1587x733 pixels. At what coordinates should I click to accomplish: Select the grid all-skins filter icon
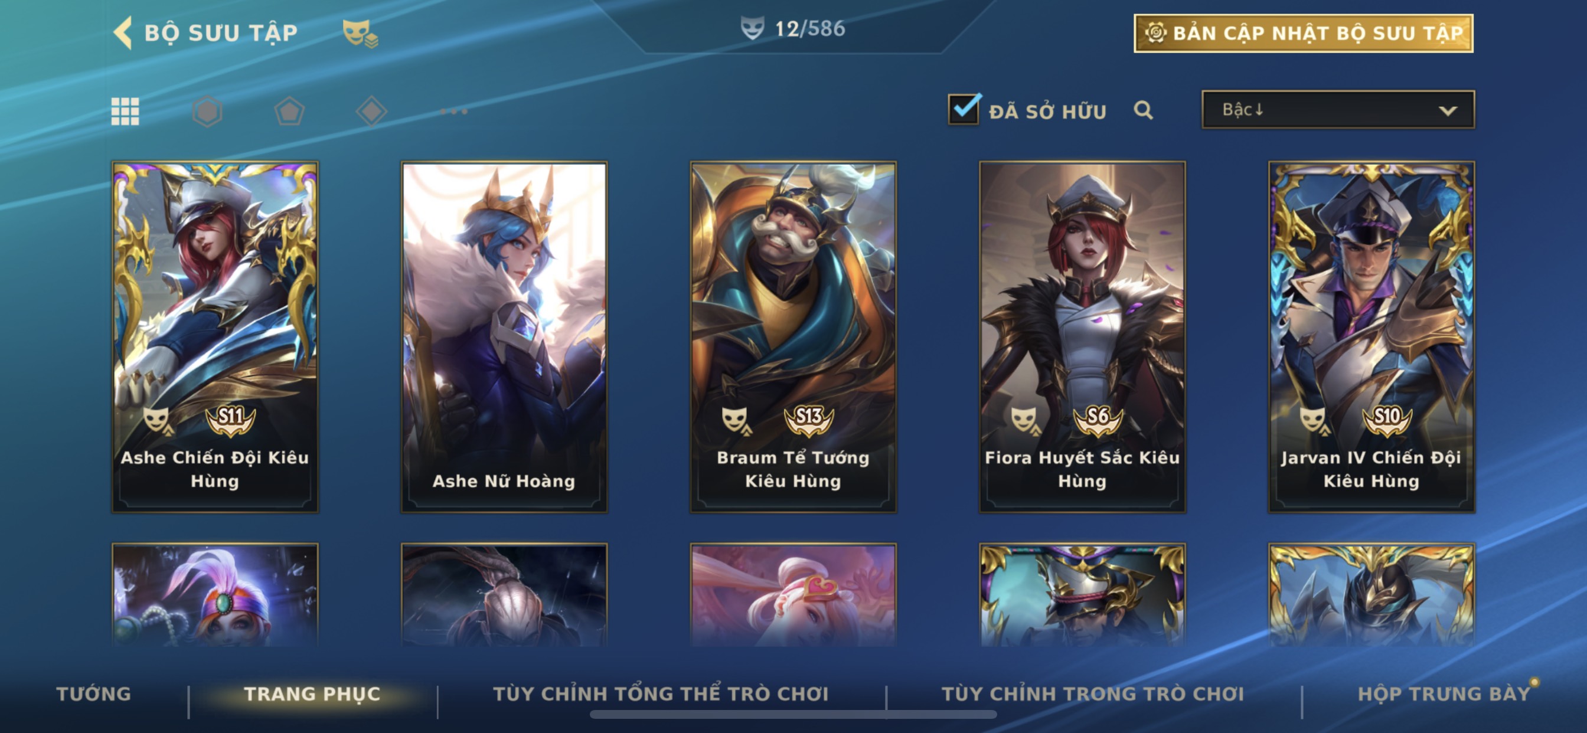coord(125,112)
